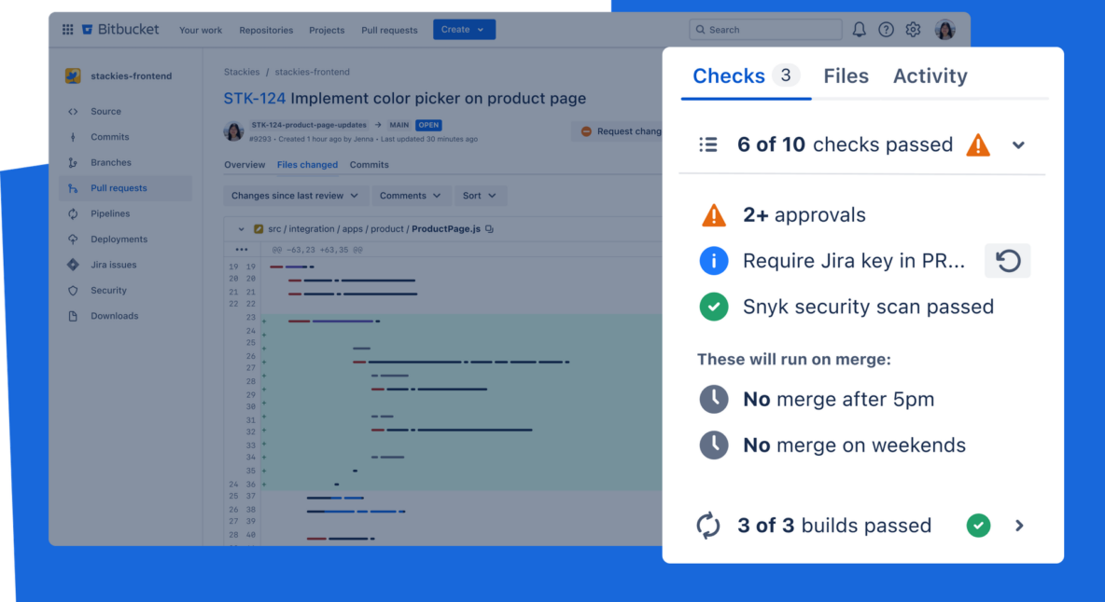Image resolution: width=1105 pixels, height=602 pixels.
Task: Click the green builds passed checkmark
Action: pos(978,526)
